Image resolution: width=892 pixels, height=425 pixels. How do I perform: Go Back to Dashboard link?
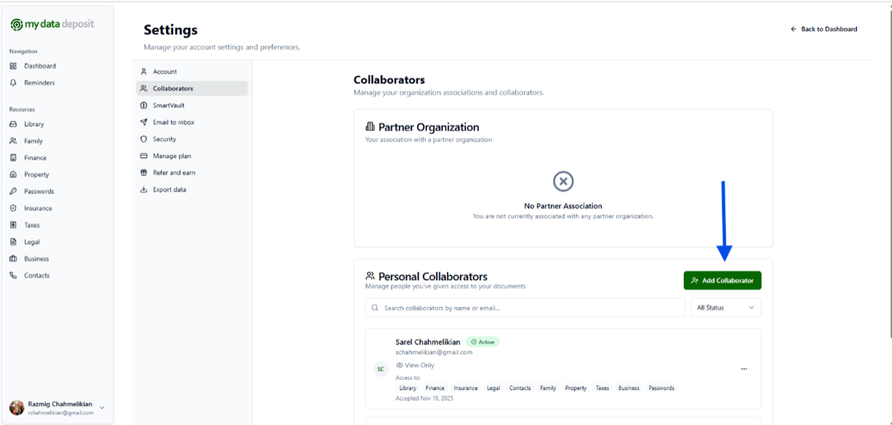point(824,29)
